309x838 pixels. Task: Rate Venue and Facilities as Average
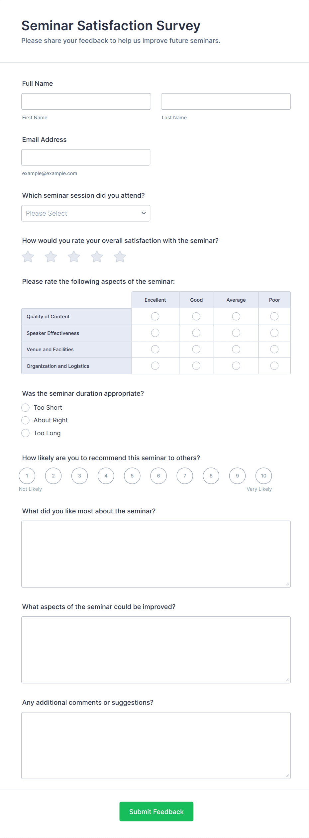[236, 349]
